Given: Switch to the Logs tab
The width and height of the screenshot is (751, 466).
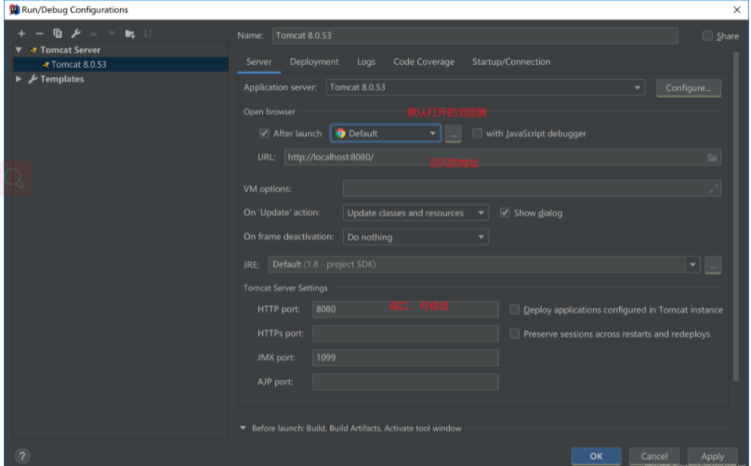Looking at the screenshot, I should pos(366,61).
